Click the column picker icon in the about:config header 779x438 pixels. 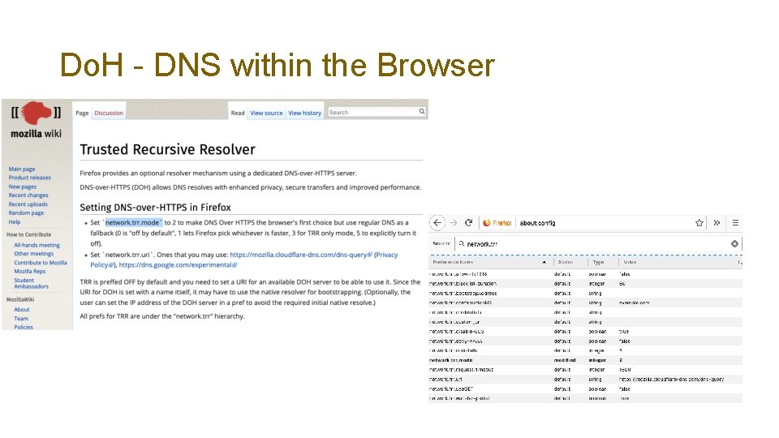coord(740,262)
